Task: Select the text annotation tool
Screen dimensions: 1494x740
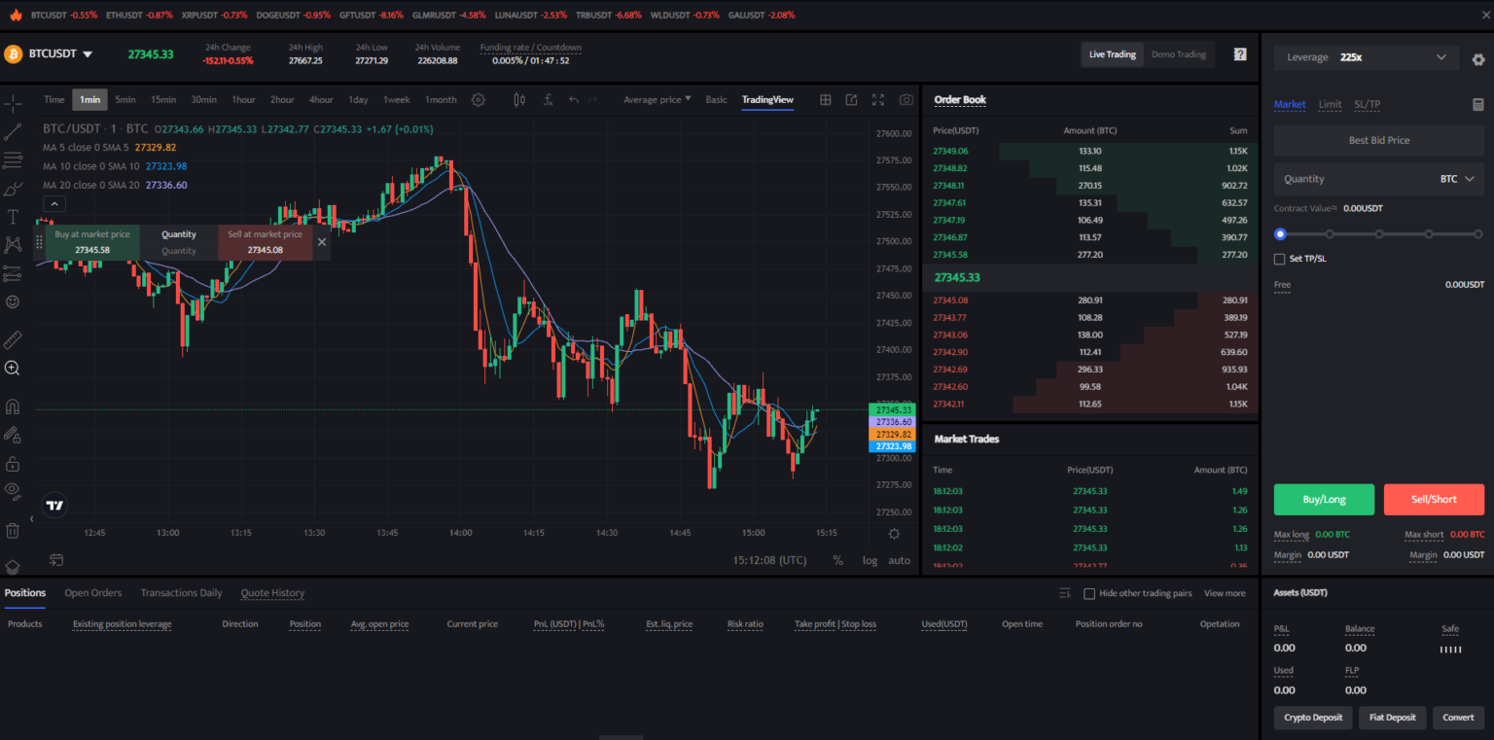Action: 13,217
